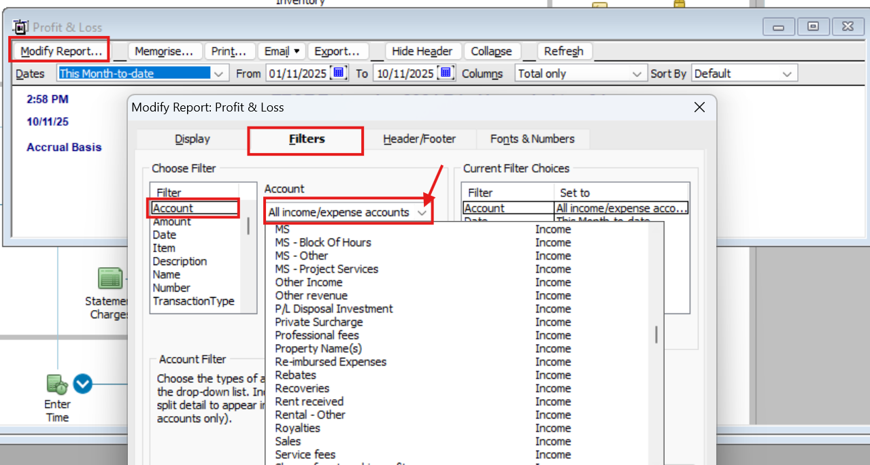Screen dimensions: 870x465
Task: Click the Collapse button
Action: [492, 51]
